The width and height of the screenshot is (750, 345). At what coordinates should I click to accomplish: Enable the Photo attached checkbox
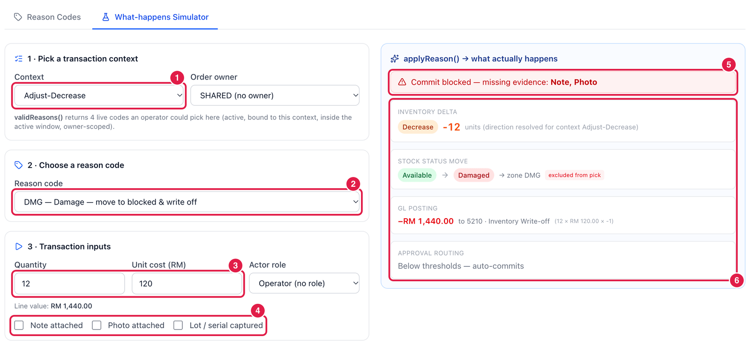point(97,325)
